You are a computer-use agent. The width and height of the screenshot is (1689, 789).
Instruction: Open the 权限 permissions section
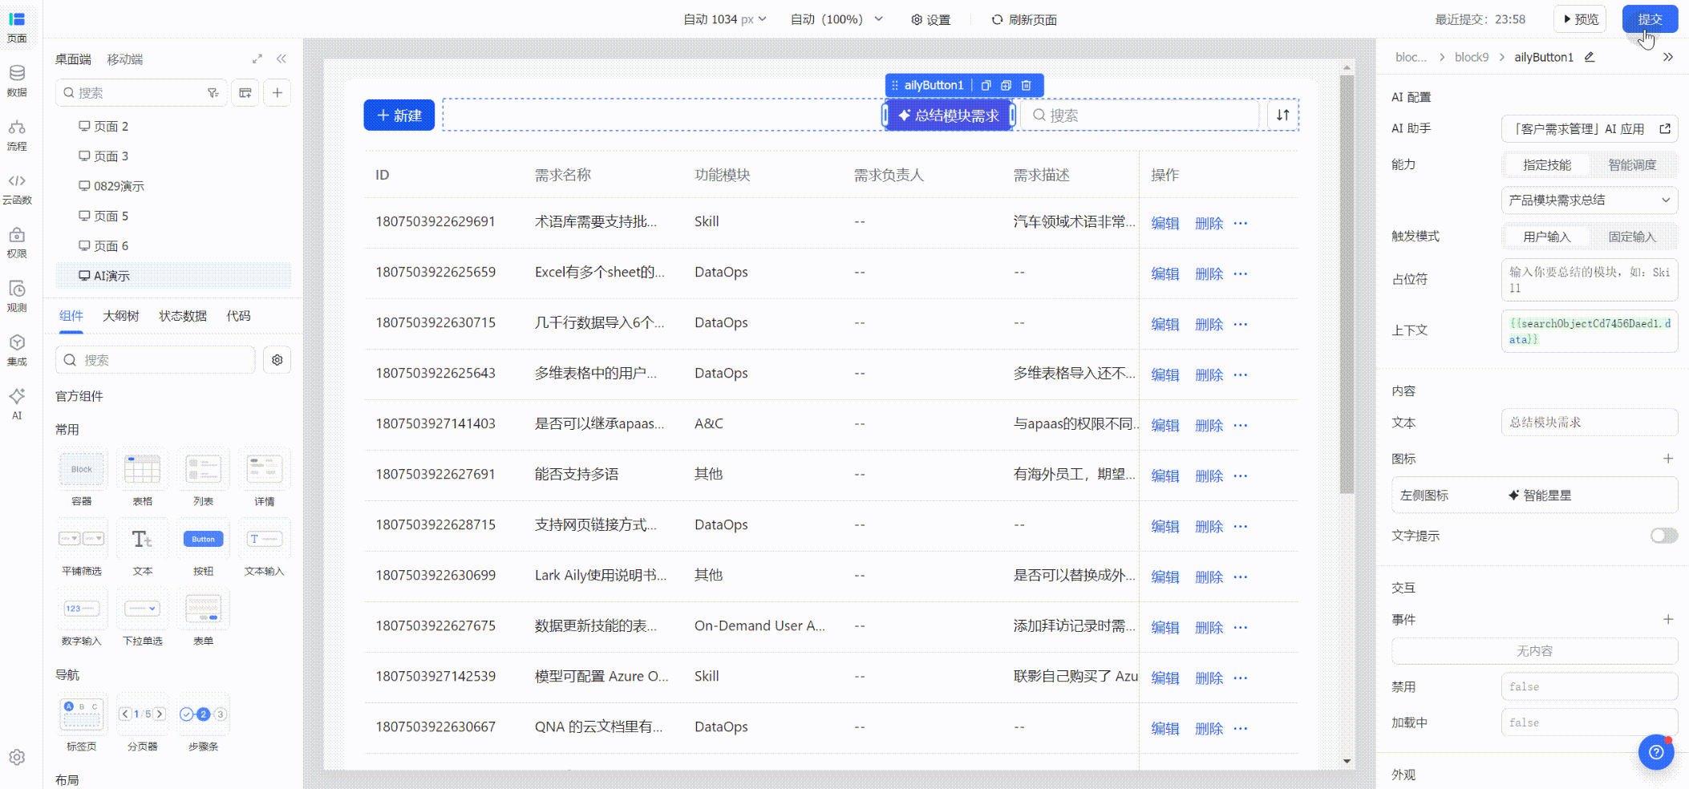click(x=17, y=243)
